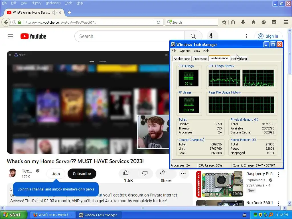This screenshot has height=219, width=292.
Task: Open Options menu in Task Manager
Action: coord(185,51)
